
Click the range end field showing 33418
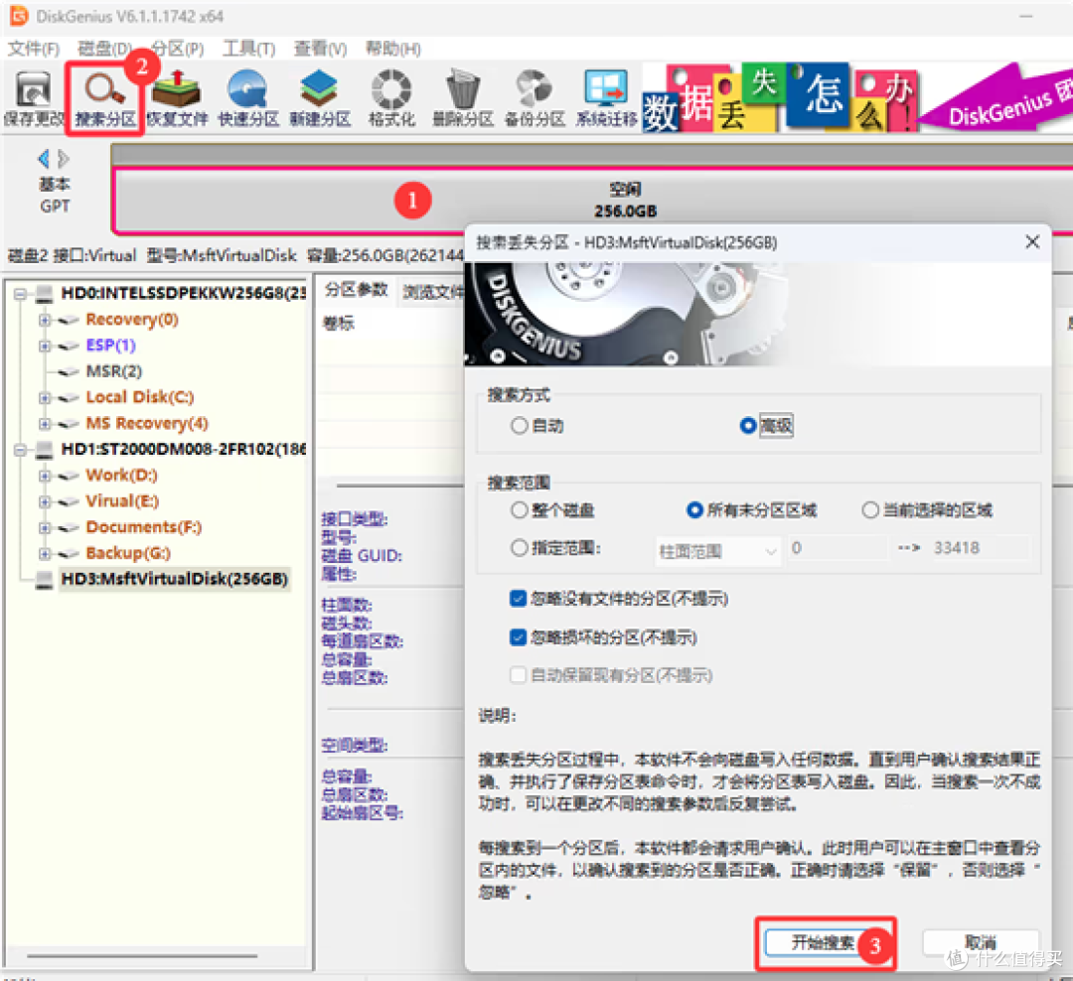point(980,548)
